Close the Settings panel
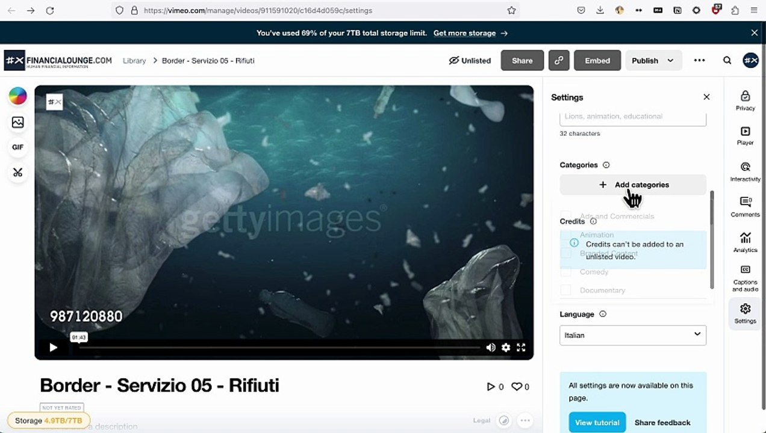Screen dimensions: 766x433 706,97
